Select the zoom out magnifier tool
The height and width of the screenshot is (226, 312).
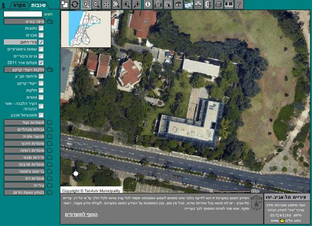[x=96, y=4]
